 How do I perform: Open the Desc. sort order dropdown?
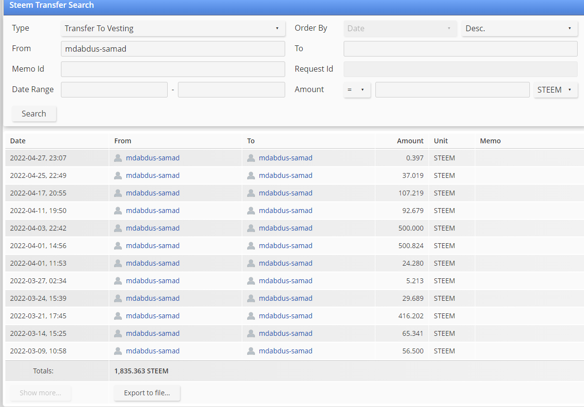[x=519, y=28]
